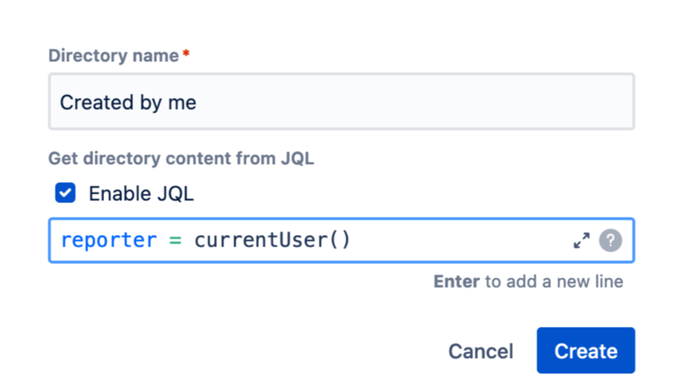
Task: Click the "Directory name" field label
Action: (113, 56)
